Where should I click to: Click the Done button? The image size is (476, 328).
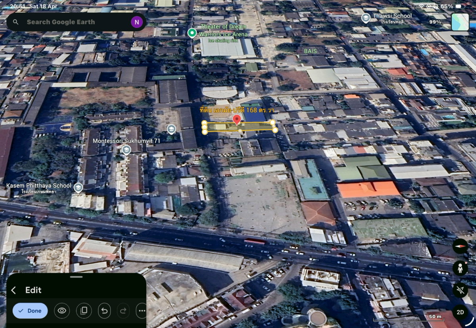point(30,311)
